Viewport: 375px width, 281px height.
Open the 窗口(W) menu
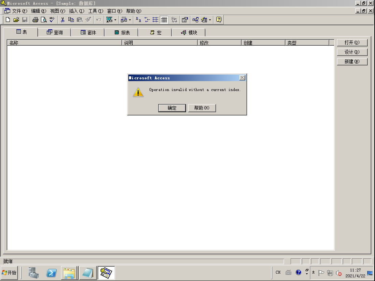(114, 11)
